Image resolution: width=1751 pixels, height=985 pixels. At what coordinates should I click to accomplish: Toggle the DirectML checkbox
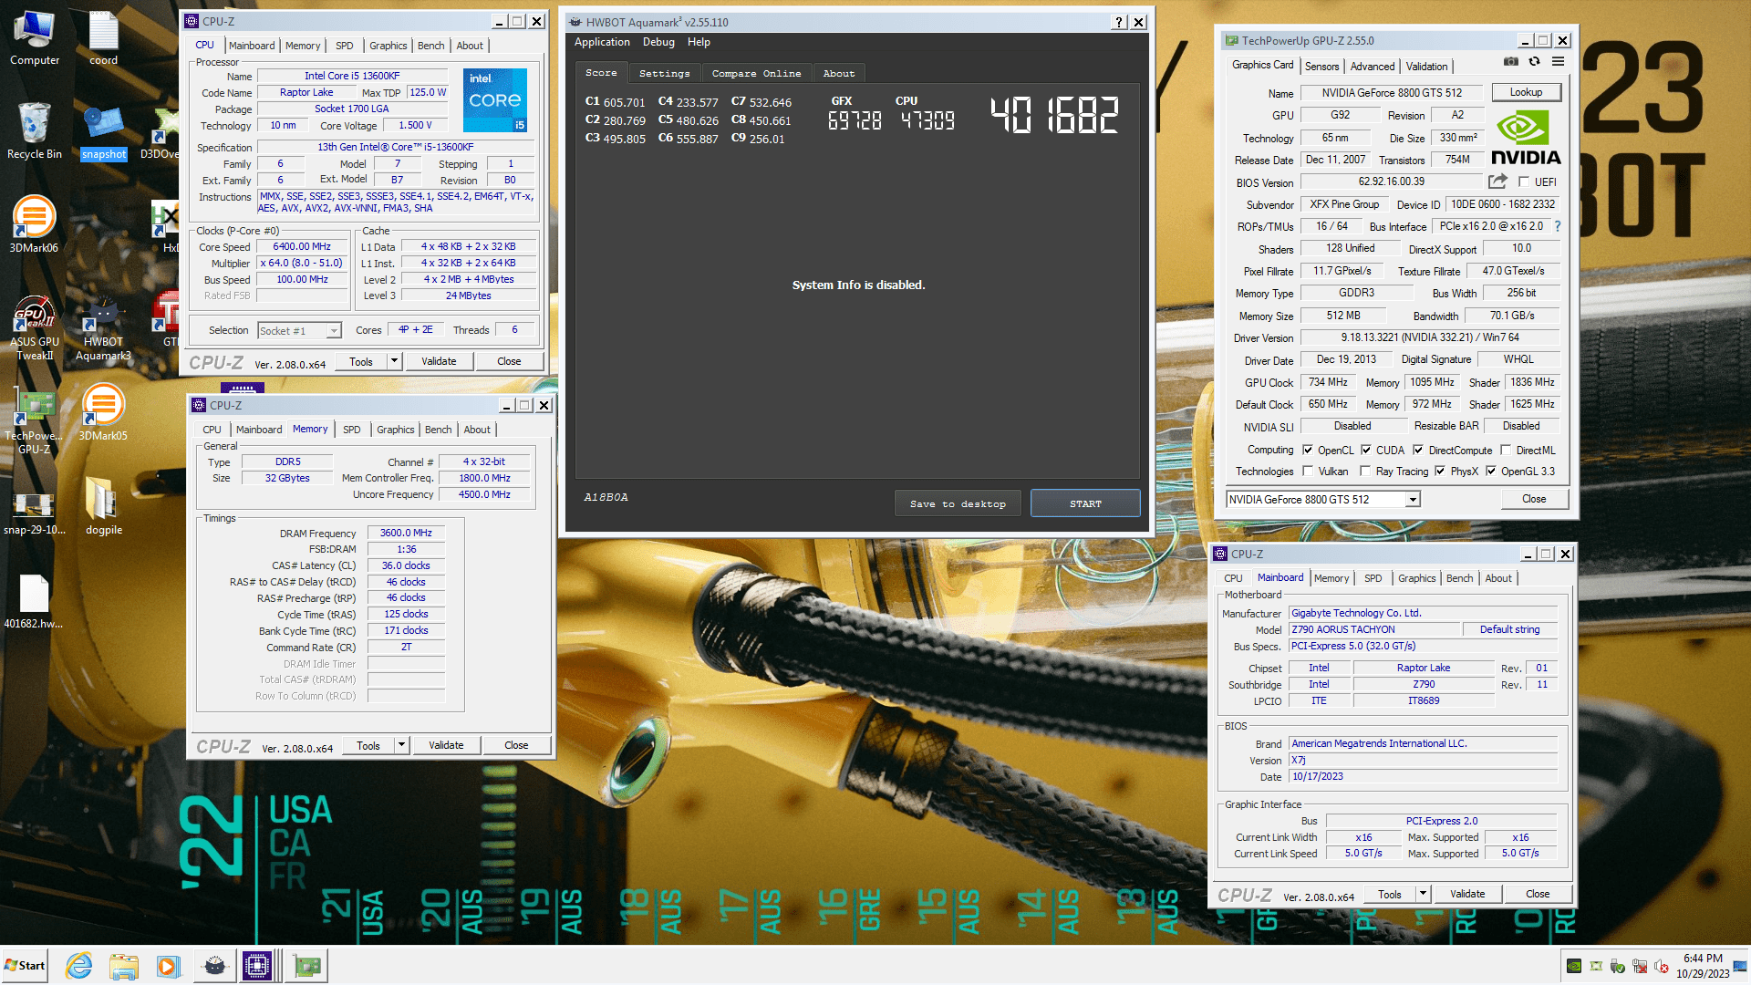tap(1506, 450)
